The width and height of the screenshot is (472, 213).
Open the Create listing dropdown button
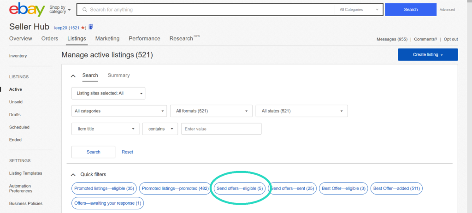click(x=428, y=54)
